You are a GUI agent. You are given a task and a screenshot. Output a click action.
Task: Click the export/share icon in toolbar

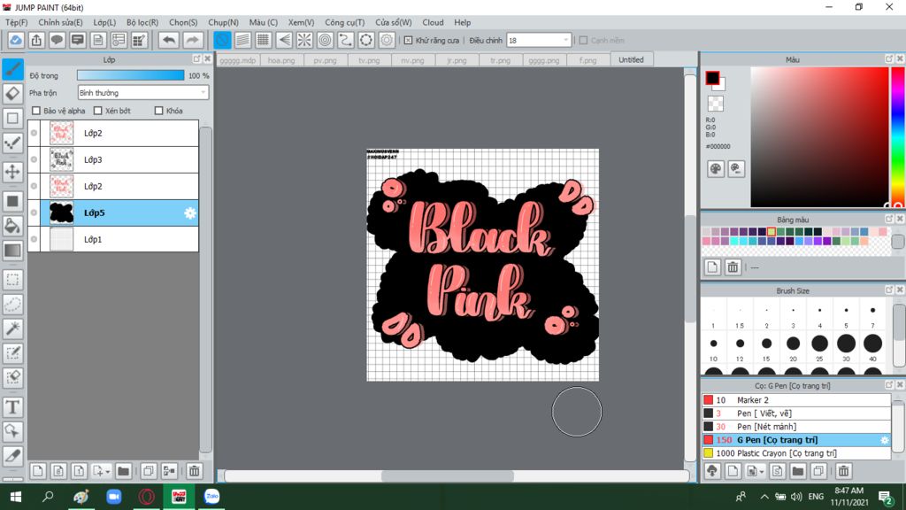[36, 41]
